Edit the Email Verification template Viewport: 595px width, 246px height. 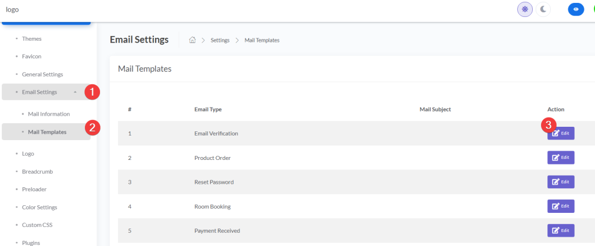(560, 133)
